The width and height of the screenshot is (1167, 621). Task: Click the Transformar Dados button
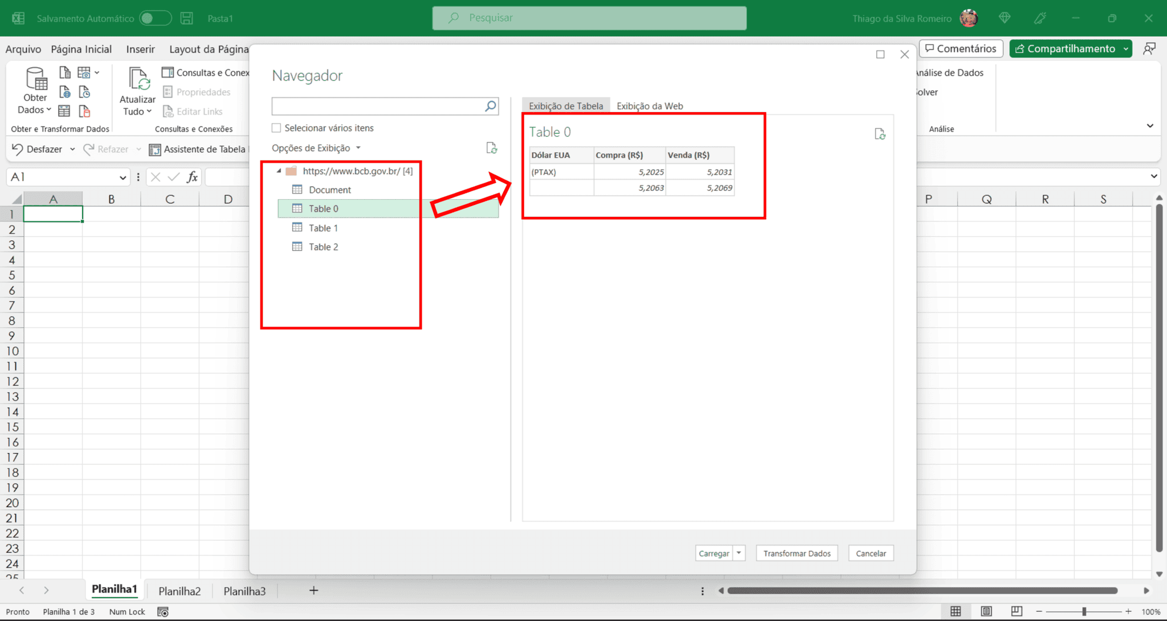click(796, 553)
